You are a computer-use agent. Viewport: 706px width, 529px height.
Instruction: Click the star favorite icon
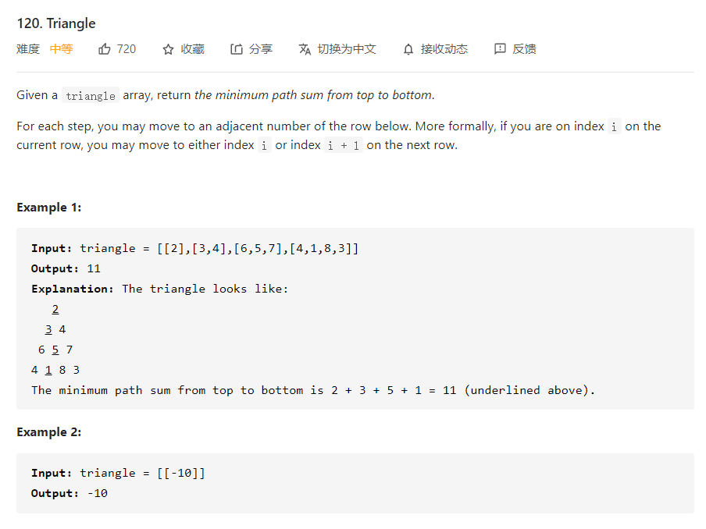click(168, 49)
